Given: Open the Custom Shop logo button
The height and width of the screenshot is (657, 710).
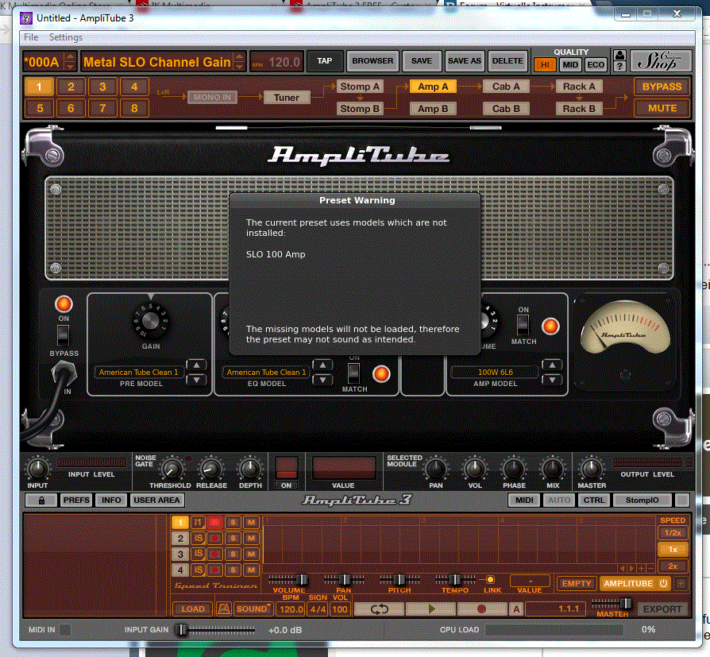Looking at the screenshot, I should (661, 60).
